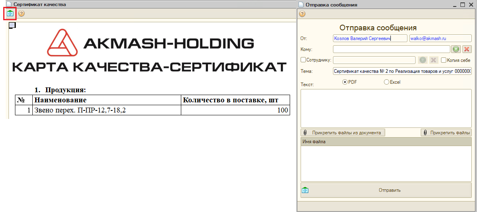Open help in Сертификат качества window toolbar
The height and width of the screenshot is (212, 477).
coord(21,14)
